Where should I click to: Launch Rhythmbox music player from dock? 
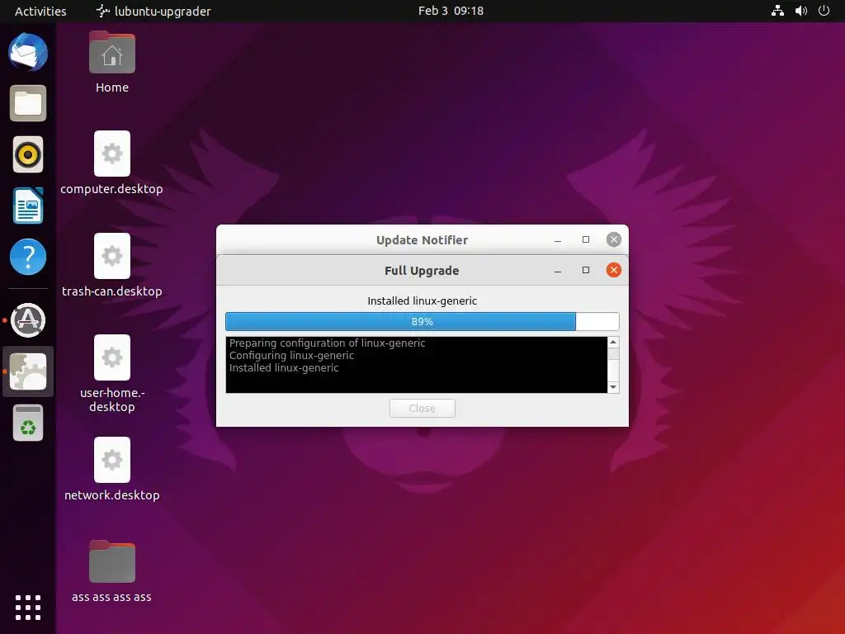28,154
